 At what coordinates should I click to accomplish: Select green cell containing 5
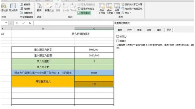(x=94, y=61)
